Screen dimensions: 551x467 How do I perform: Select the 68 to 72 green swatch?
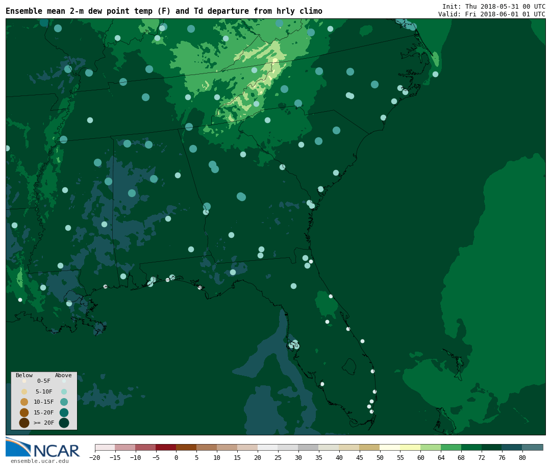coord(471,448)
